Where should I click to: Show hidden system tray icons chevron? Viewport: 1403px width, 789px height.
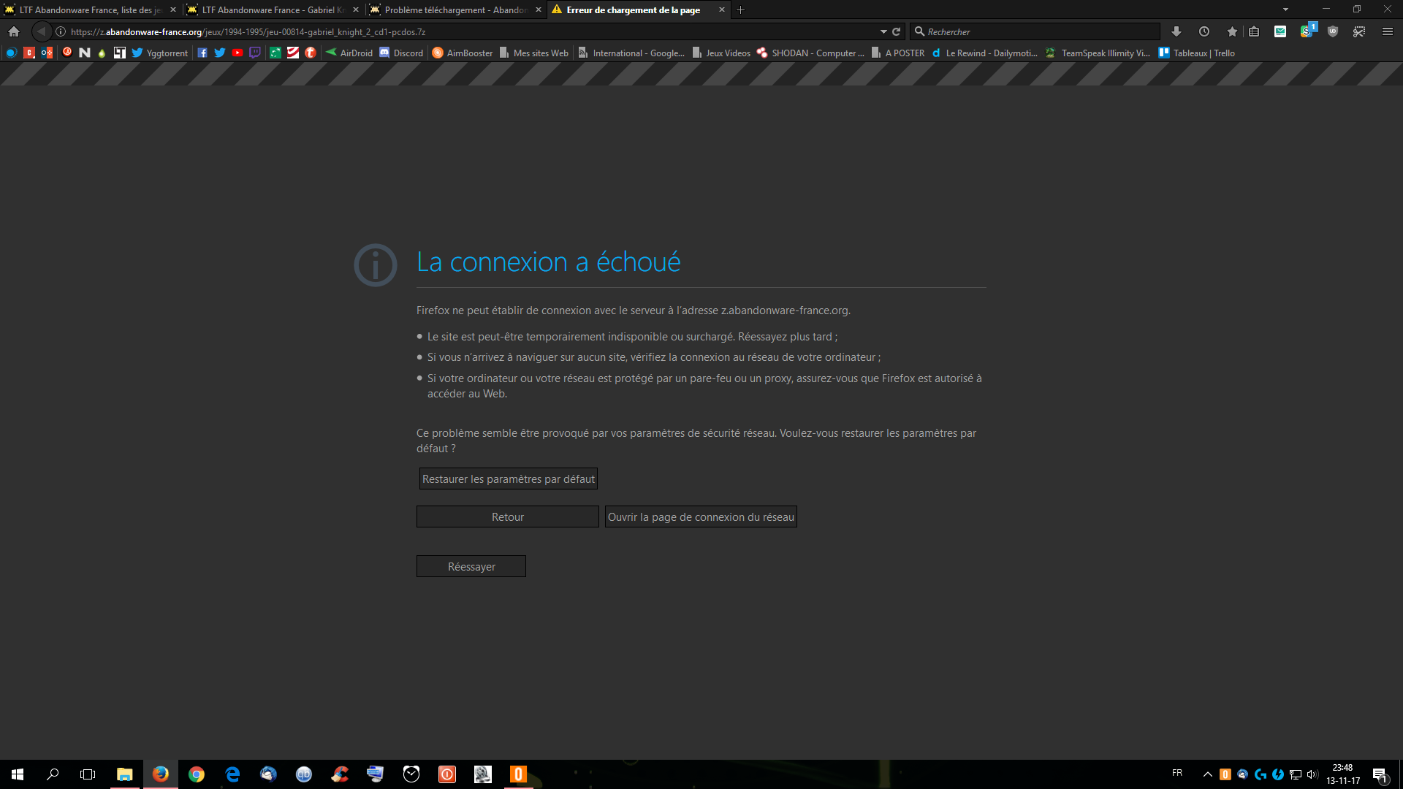coord(1207,774)
